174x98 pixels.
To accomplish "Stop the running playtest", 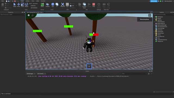I will [x=94, y=5].
